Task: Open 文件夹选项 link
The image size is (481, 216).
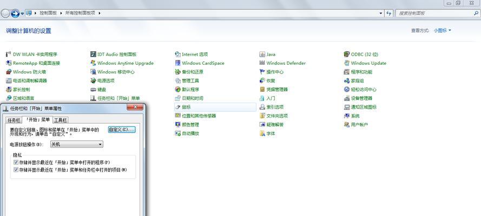Action: [277, 116]
